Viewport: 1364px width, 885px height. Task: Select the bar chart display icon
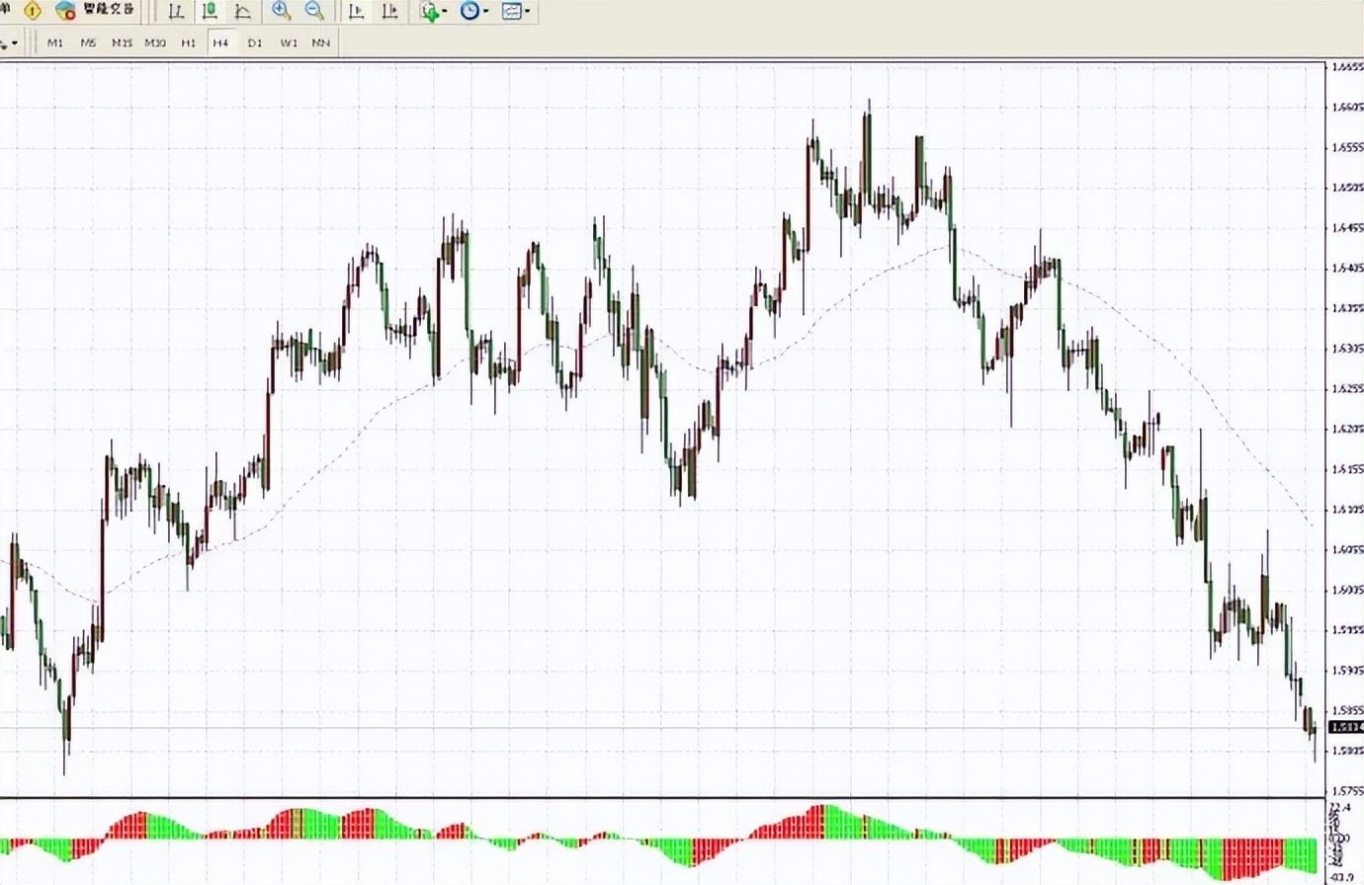pyautogui.click(x=176, y=12)
